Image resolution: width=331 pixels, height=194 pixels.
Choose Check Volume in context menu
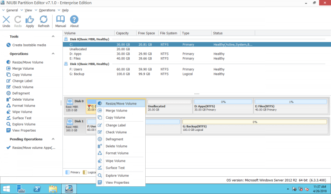point(121,132)
